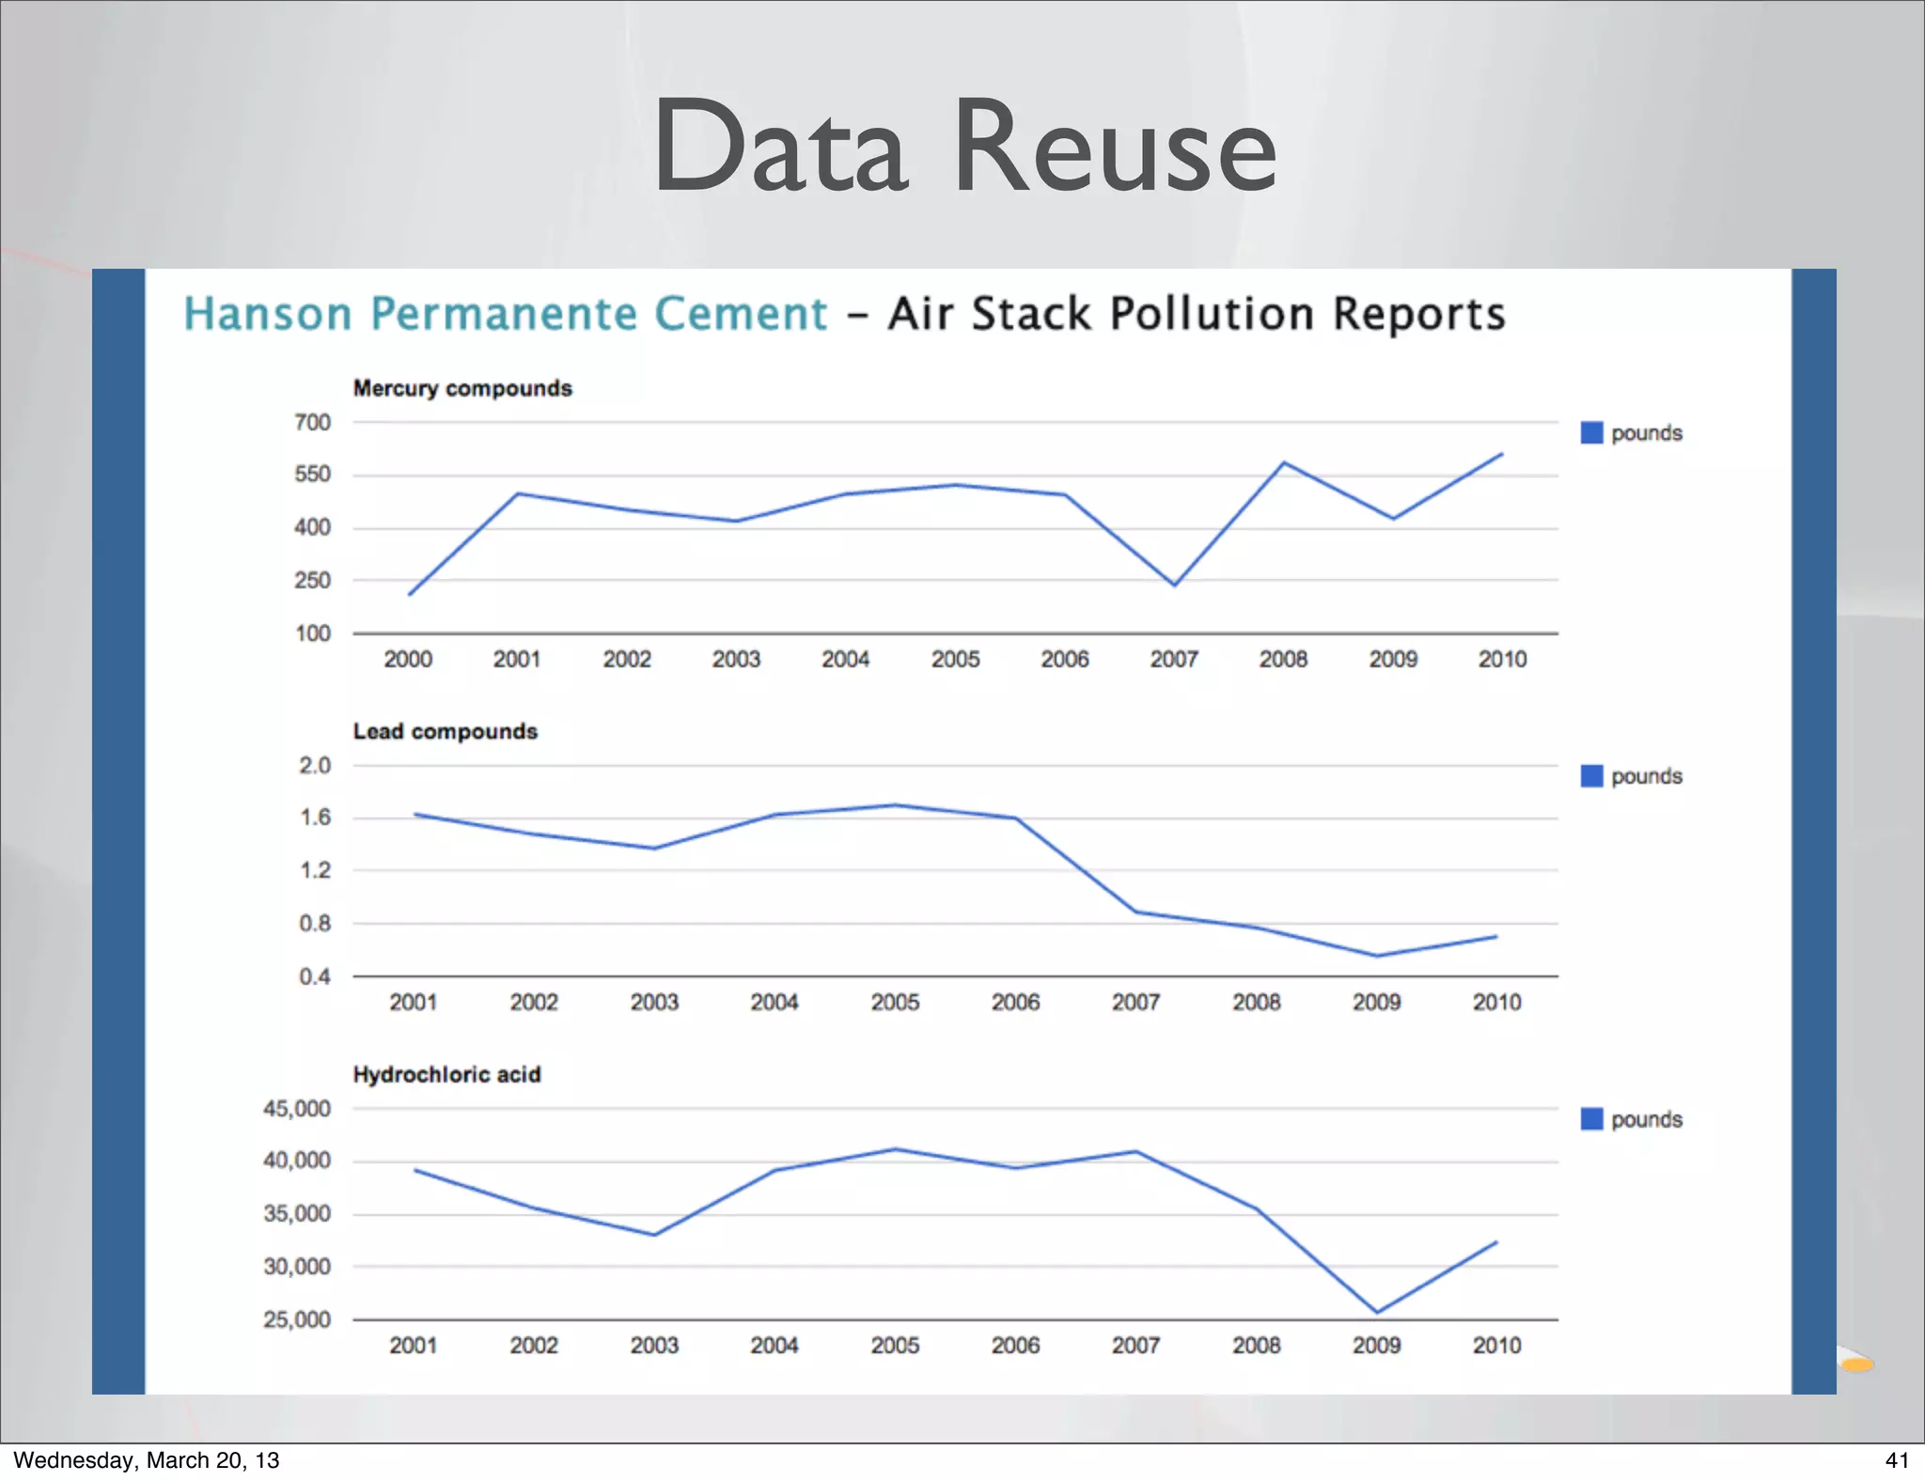Viewport: 1925px width, 1481px height.
Task: Click the 2006 year label on Hydrochloric chart
Action: [1016, 1345]
